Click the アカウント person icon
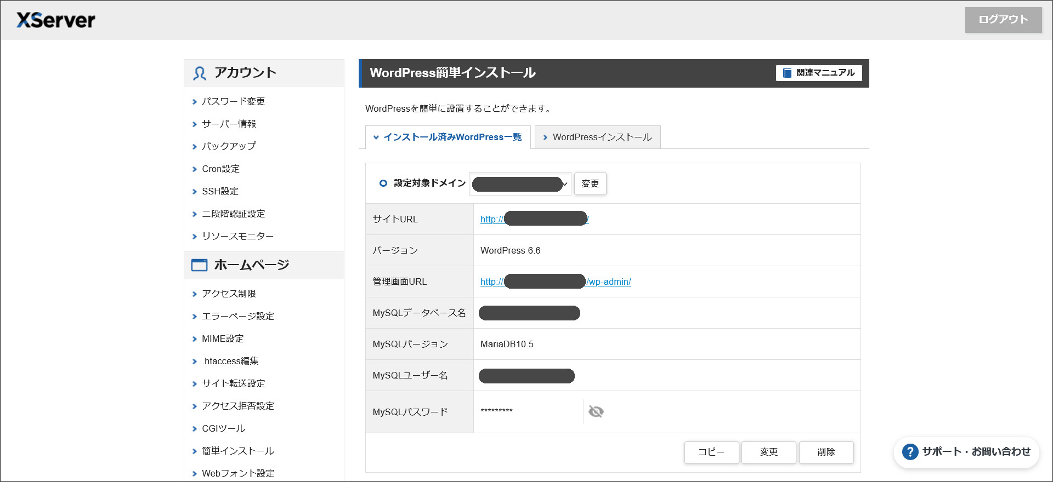Screen dimensions: 1053x482 coord(200,73)
